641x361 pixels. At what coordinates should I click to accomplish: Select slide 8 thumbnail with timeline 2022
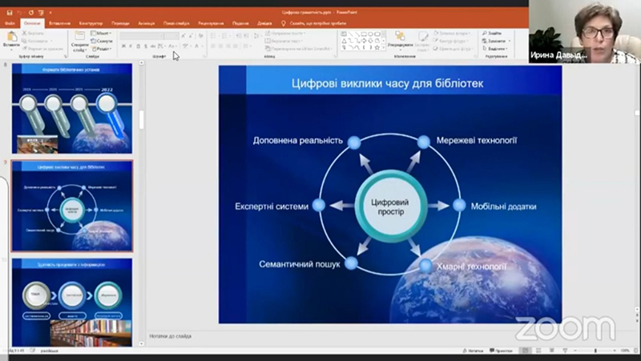click(72, 108)
